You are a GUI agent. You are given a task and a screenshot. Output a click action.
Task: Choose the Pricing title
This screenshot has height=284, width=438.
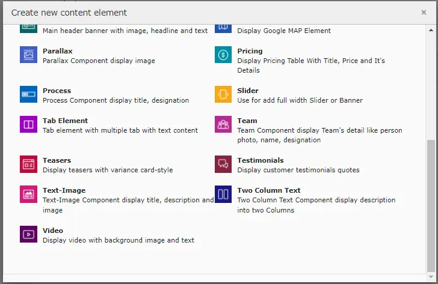pos(250,51)
